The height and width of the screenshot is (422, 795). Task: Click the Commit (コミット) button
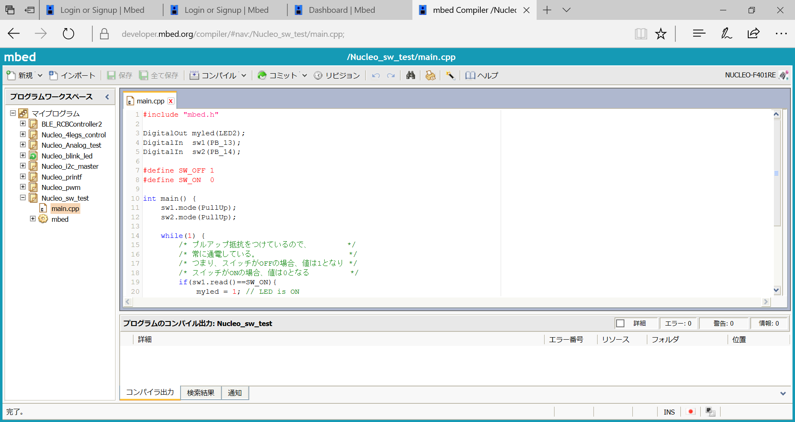click(x=277, y=75)
